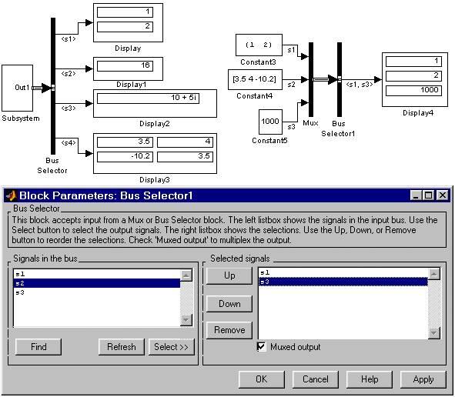Select s2 in Signals in the bus list
455x397 pixels.
97,283
